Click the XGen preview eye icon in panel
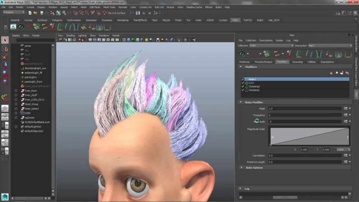359x202 pixels. coord(242,54)
